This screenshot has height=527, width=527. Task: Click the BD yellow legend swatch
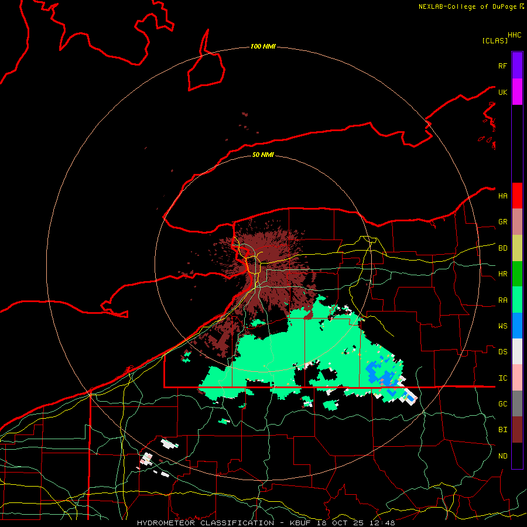click(517, 248)
